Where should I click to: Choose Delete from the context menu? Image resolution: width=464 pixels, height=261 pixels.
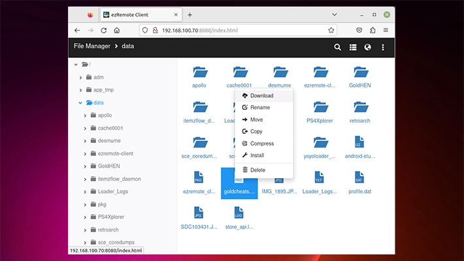(264, 170)
